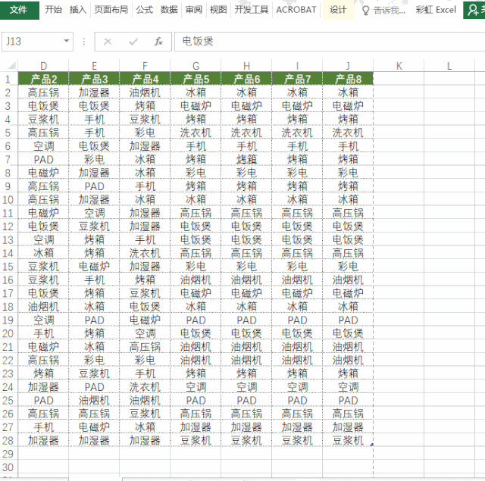Click cell F2 containing 油烟机
The width and height of the screenshot is (485, 481).
[145, 92]
